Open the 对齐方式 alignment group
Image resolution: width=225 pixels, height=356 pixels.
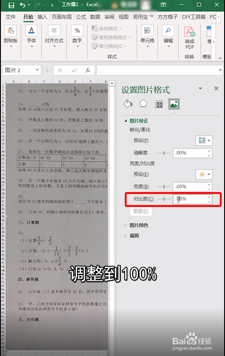pyautogui.click(x=54, y=36)
